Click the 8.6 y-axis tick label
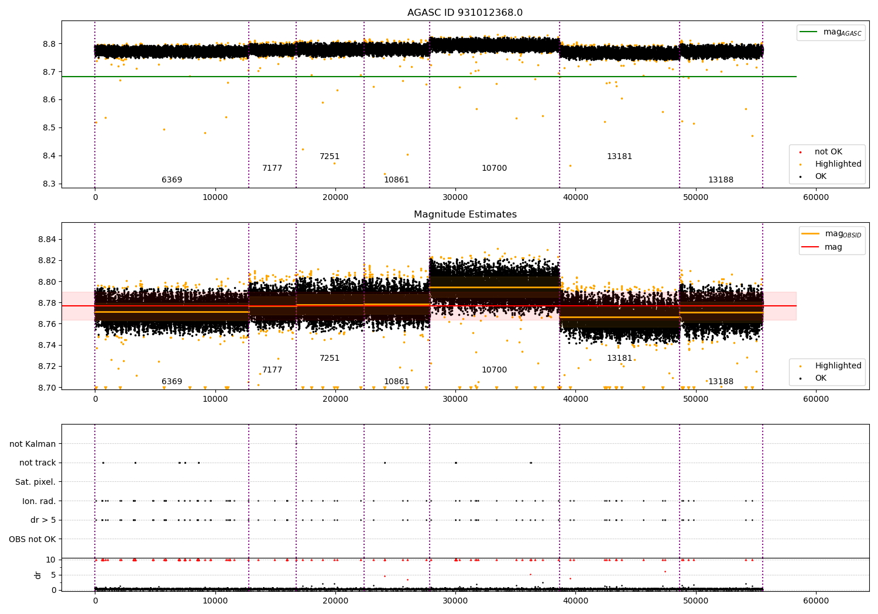 (50, 100)
